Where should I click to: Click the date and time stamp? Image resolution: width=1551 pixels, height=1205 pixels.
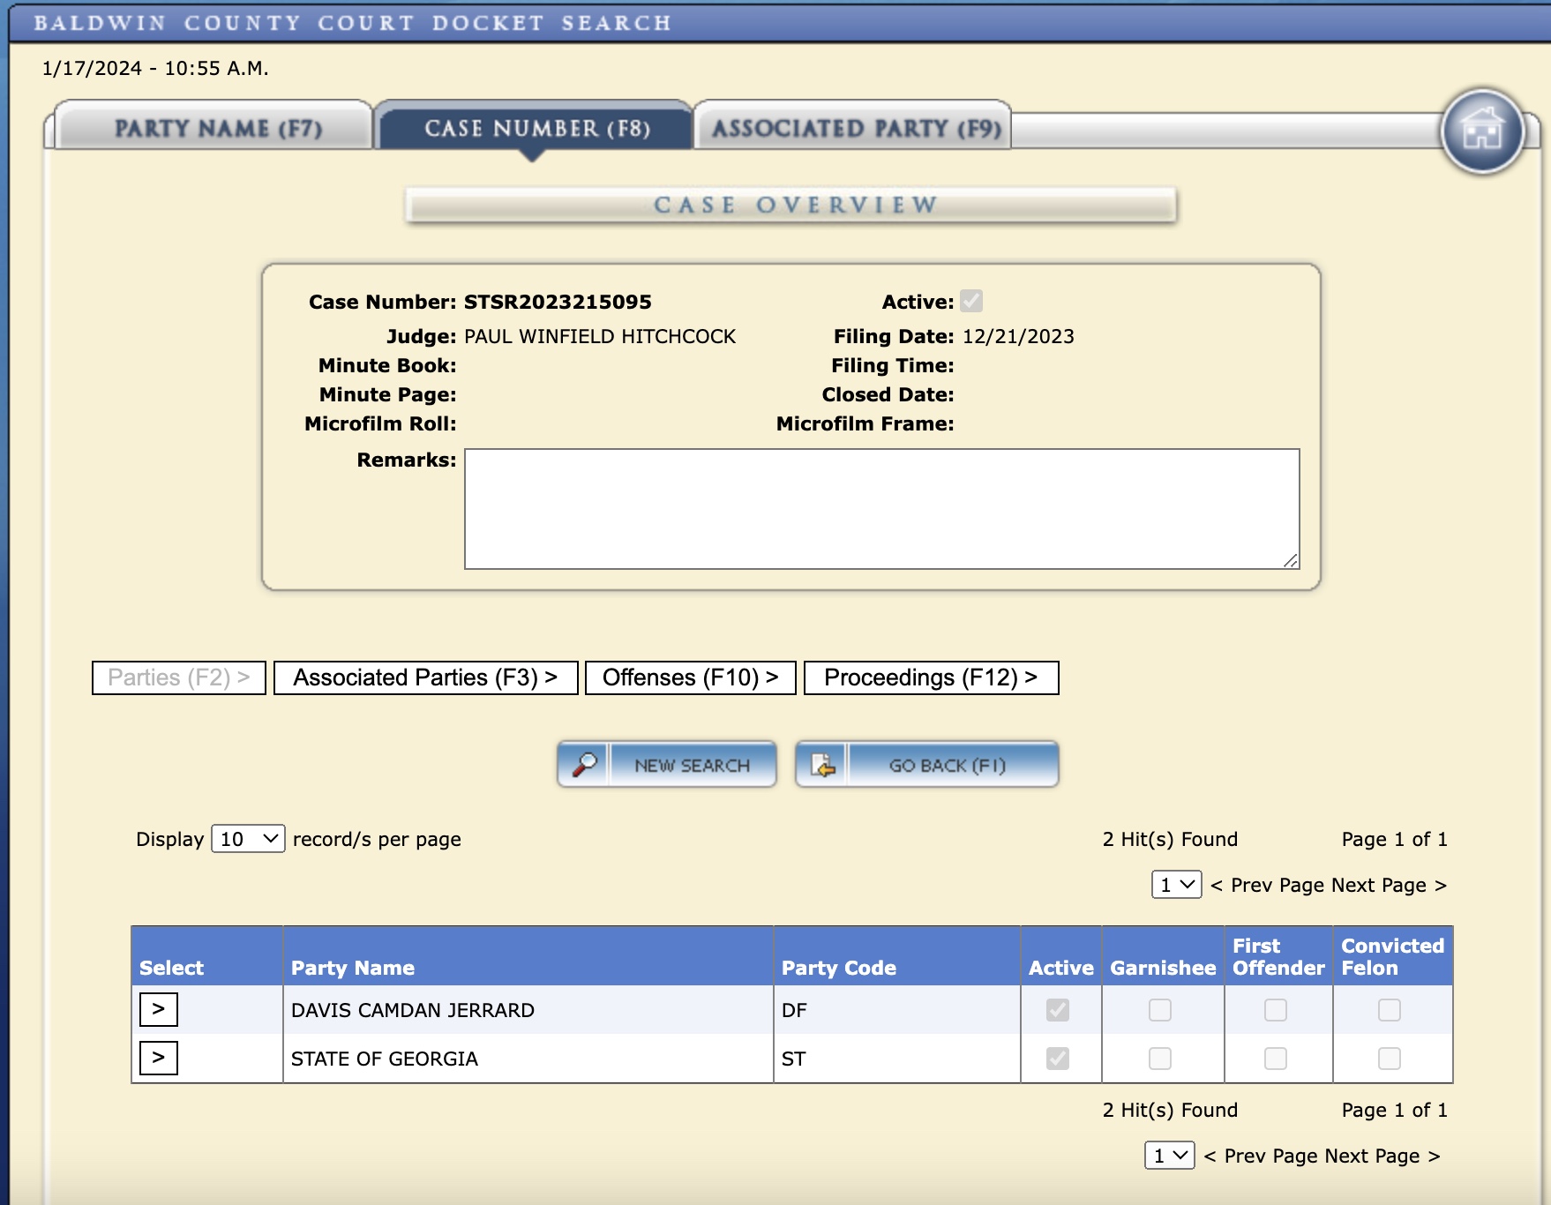tap(155, 68)
